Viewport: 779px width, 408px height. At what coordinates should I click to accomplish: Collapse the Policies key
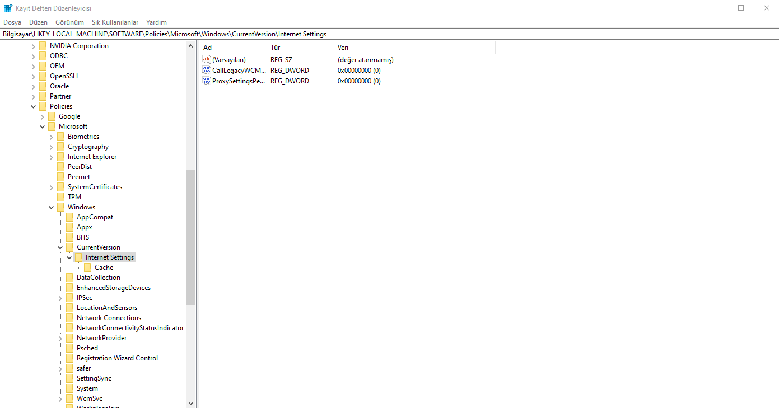[x=33, y=106]
